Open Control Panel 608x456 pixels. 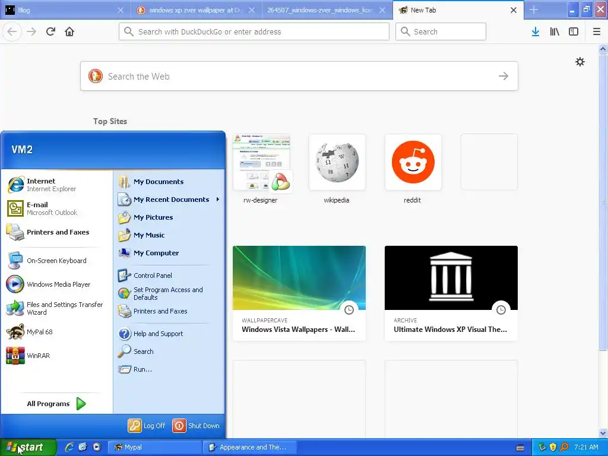[169, 275]
